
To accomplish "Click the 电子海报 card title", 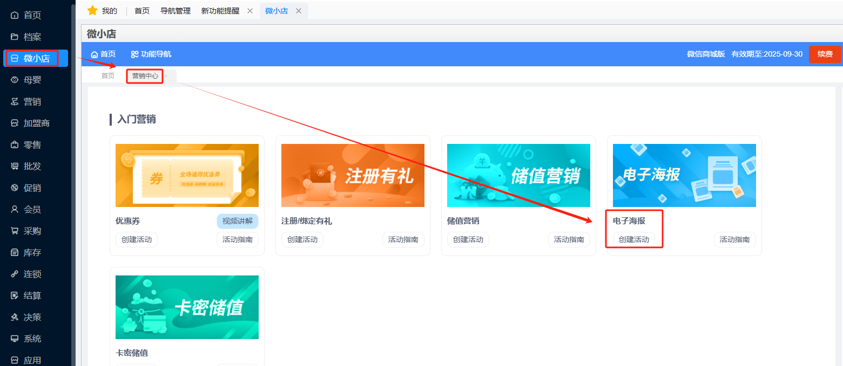I will coord(629,221).
